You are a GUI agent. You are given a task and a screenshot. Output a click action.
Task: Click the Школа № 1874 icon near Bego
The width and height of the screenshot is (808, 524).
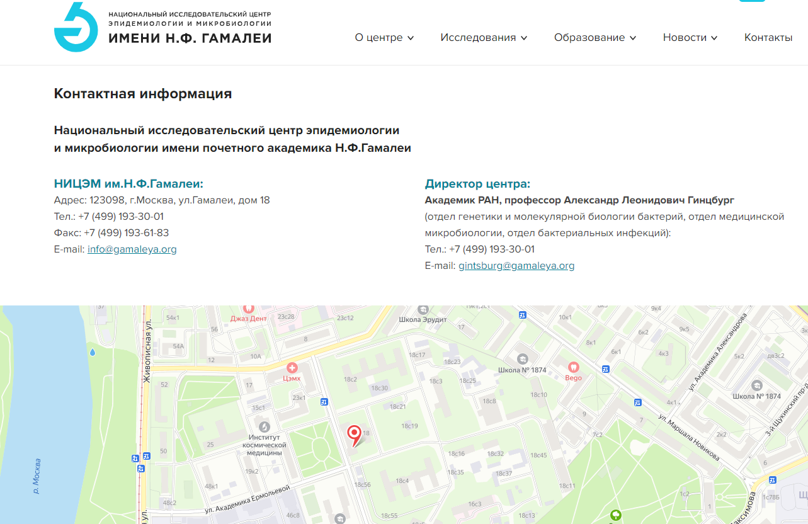coord(522,358)
